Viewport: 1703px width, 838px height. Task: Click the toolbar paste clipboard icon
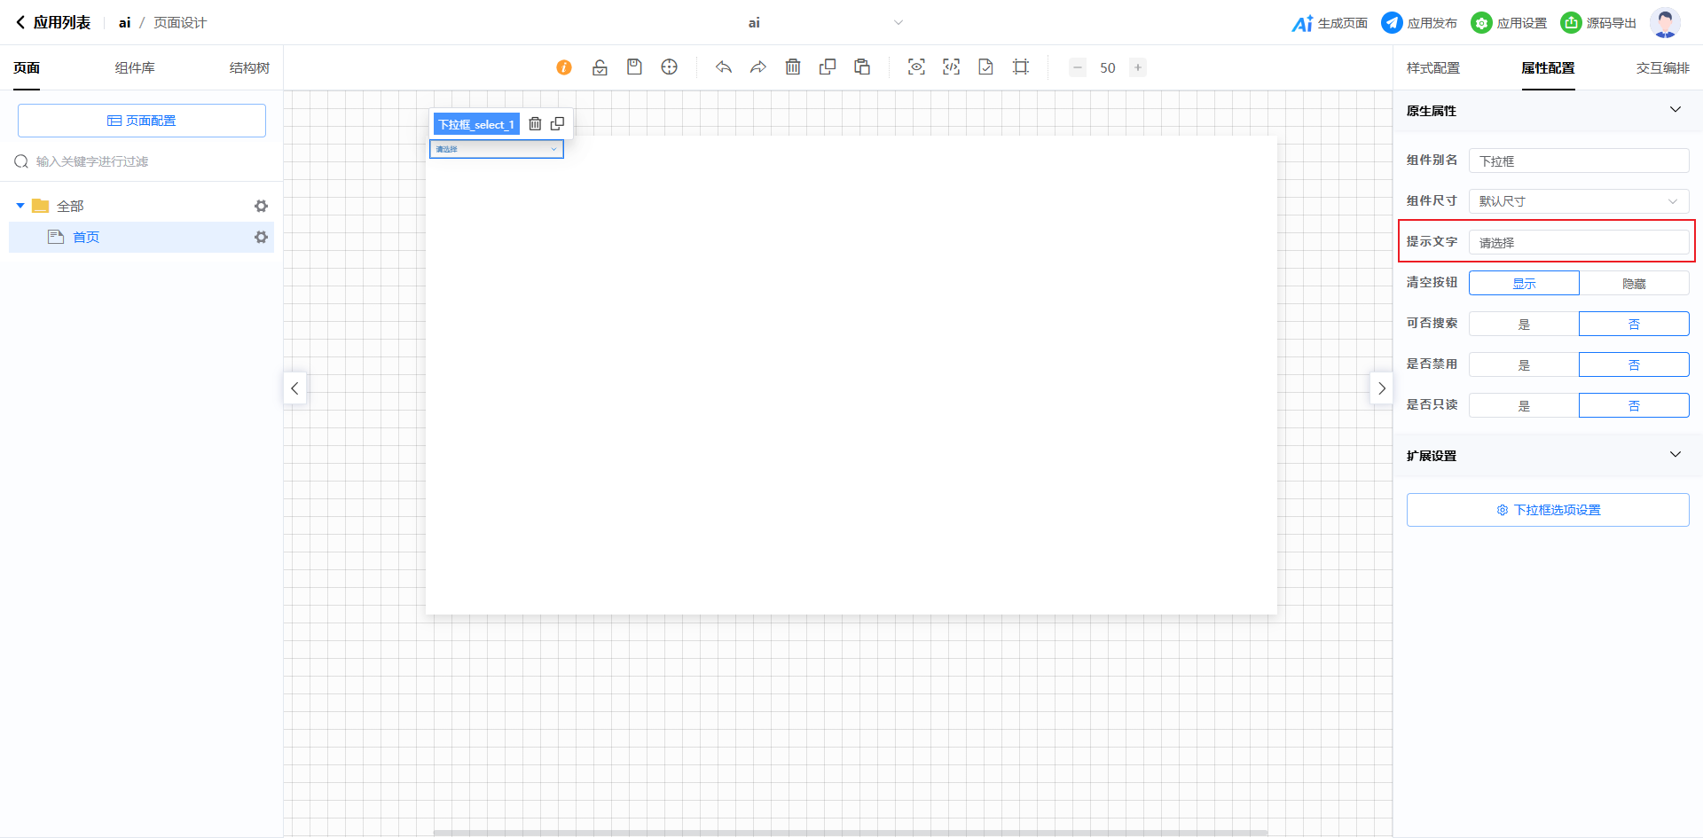point(862,67)
